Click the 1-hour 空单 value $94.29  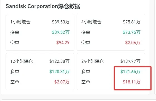click(63, 43)
